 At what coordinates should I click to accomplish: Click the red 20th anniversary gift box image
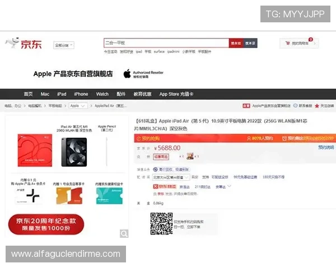[x=35, y=150]
